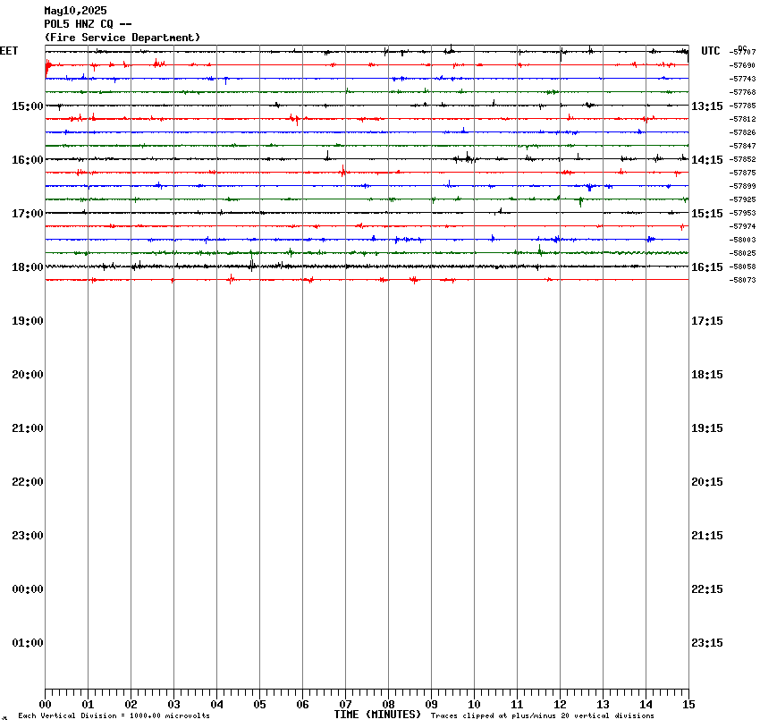Click the 17:00 EET time label

point(28,214)
